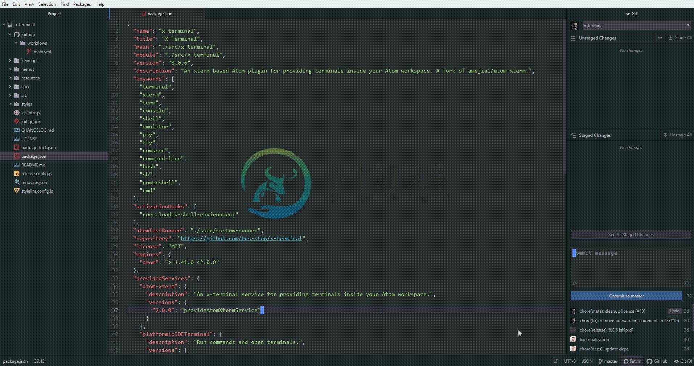Open the Edit menu
694x366 pixels.
click(x=16, y=4)
